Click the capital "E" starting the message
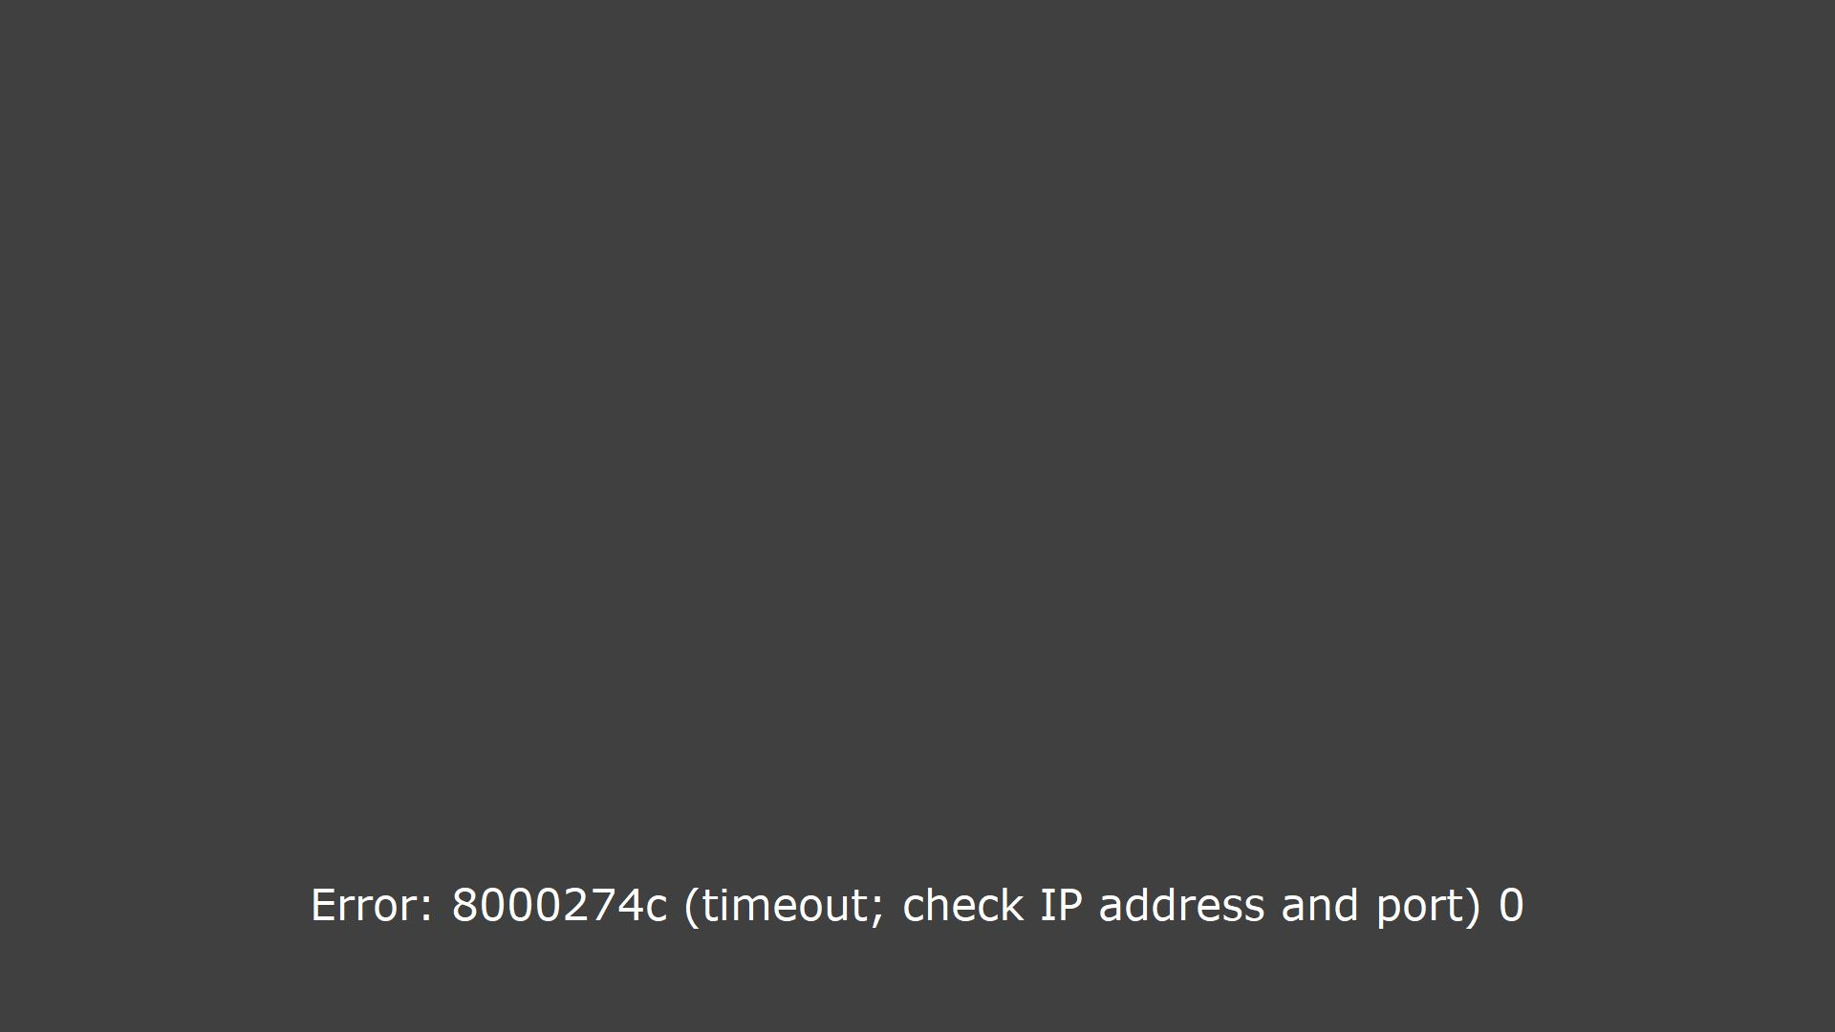The width and height of the screenshot is (1835, 1032). pos(323,905)
